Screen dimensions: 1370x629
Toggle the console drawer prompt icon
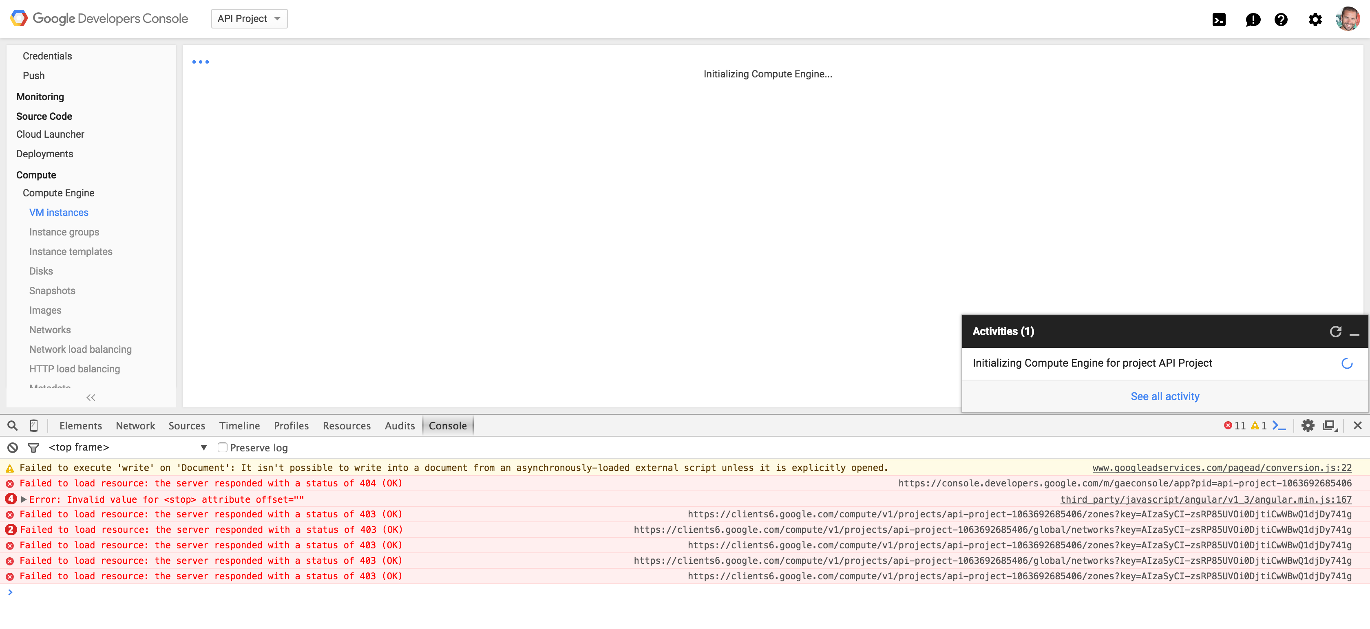[x=1279, y=426]
